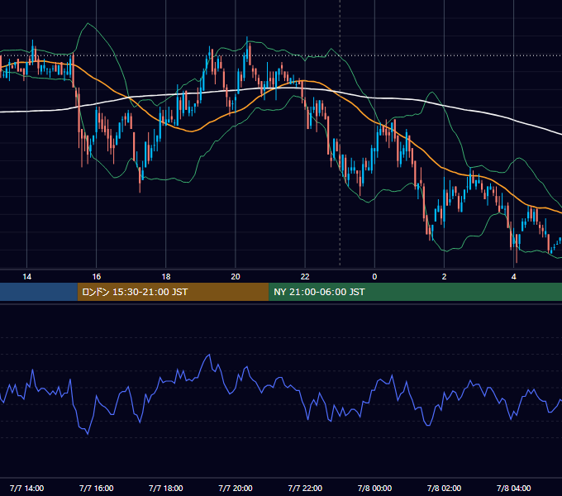The image size is (562, 496).
Task: Click the 7/7 20:00 time label
Action: tap(236, 488)
